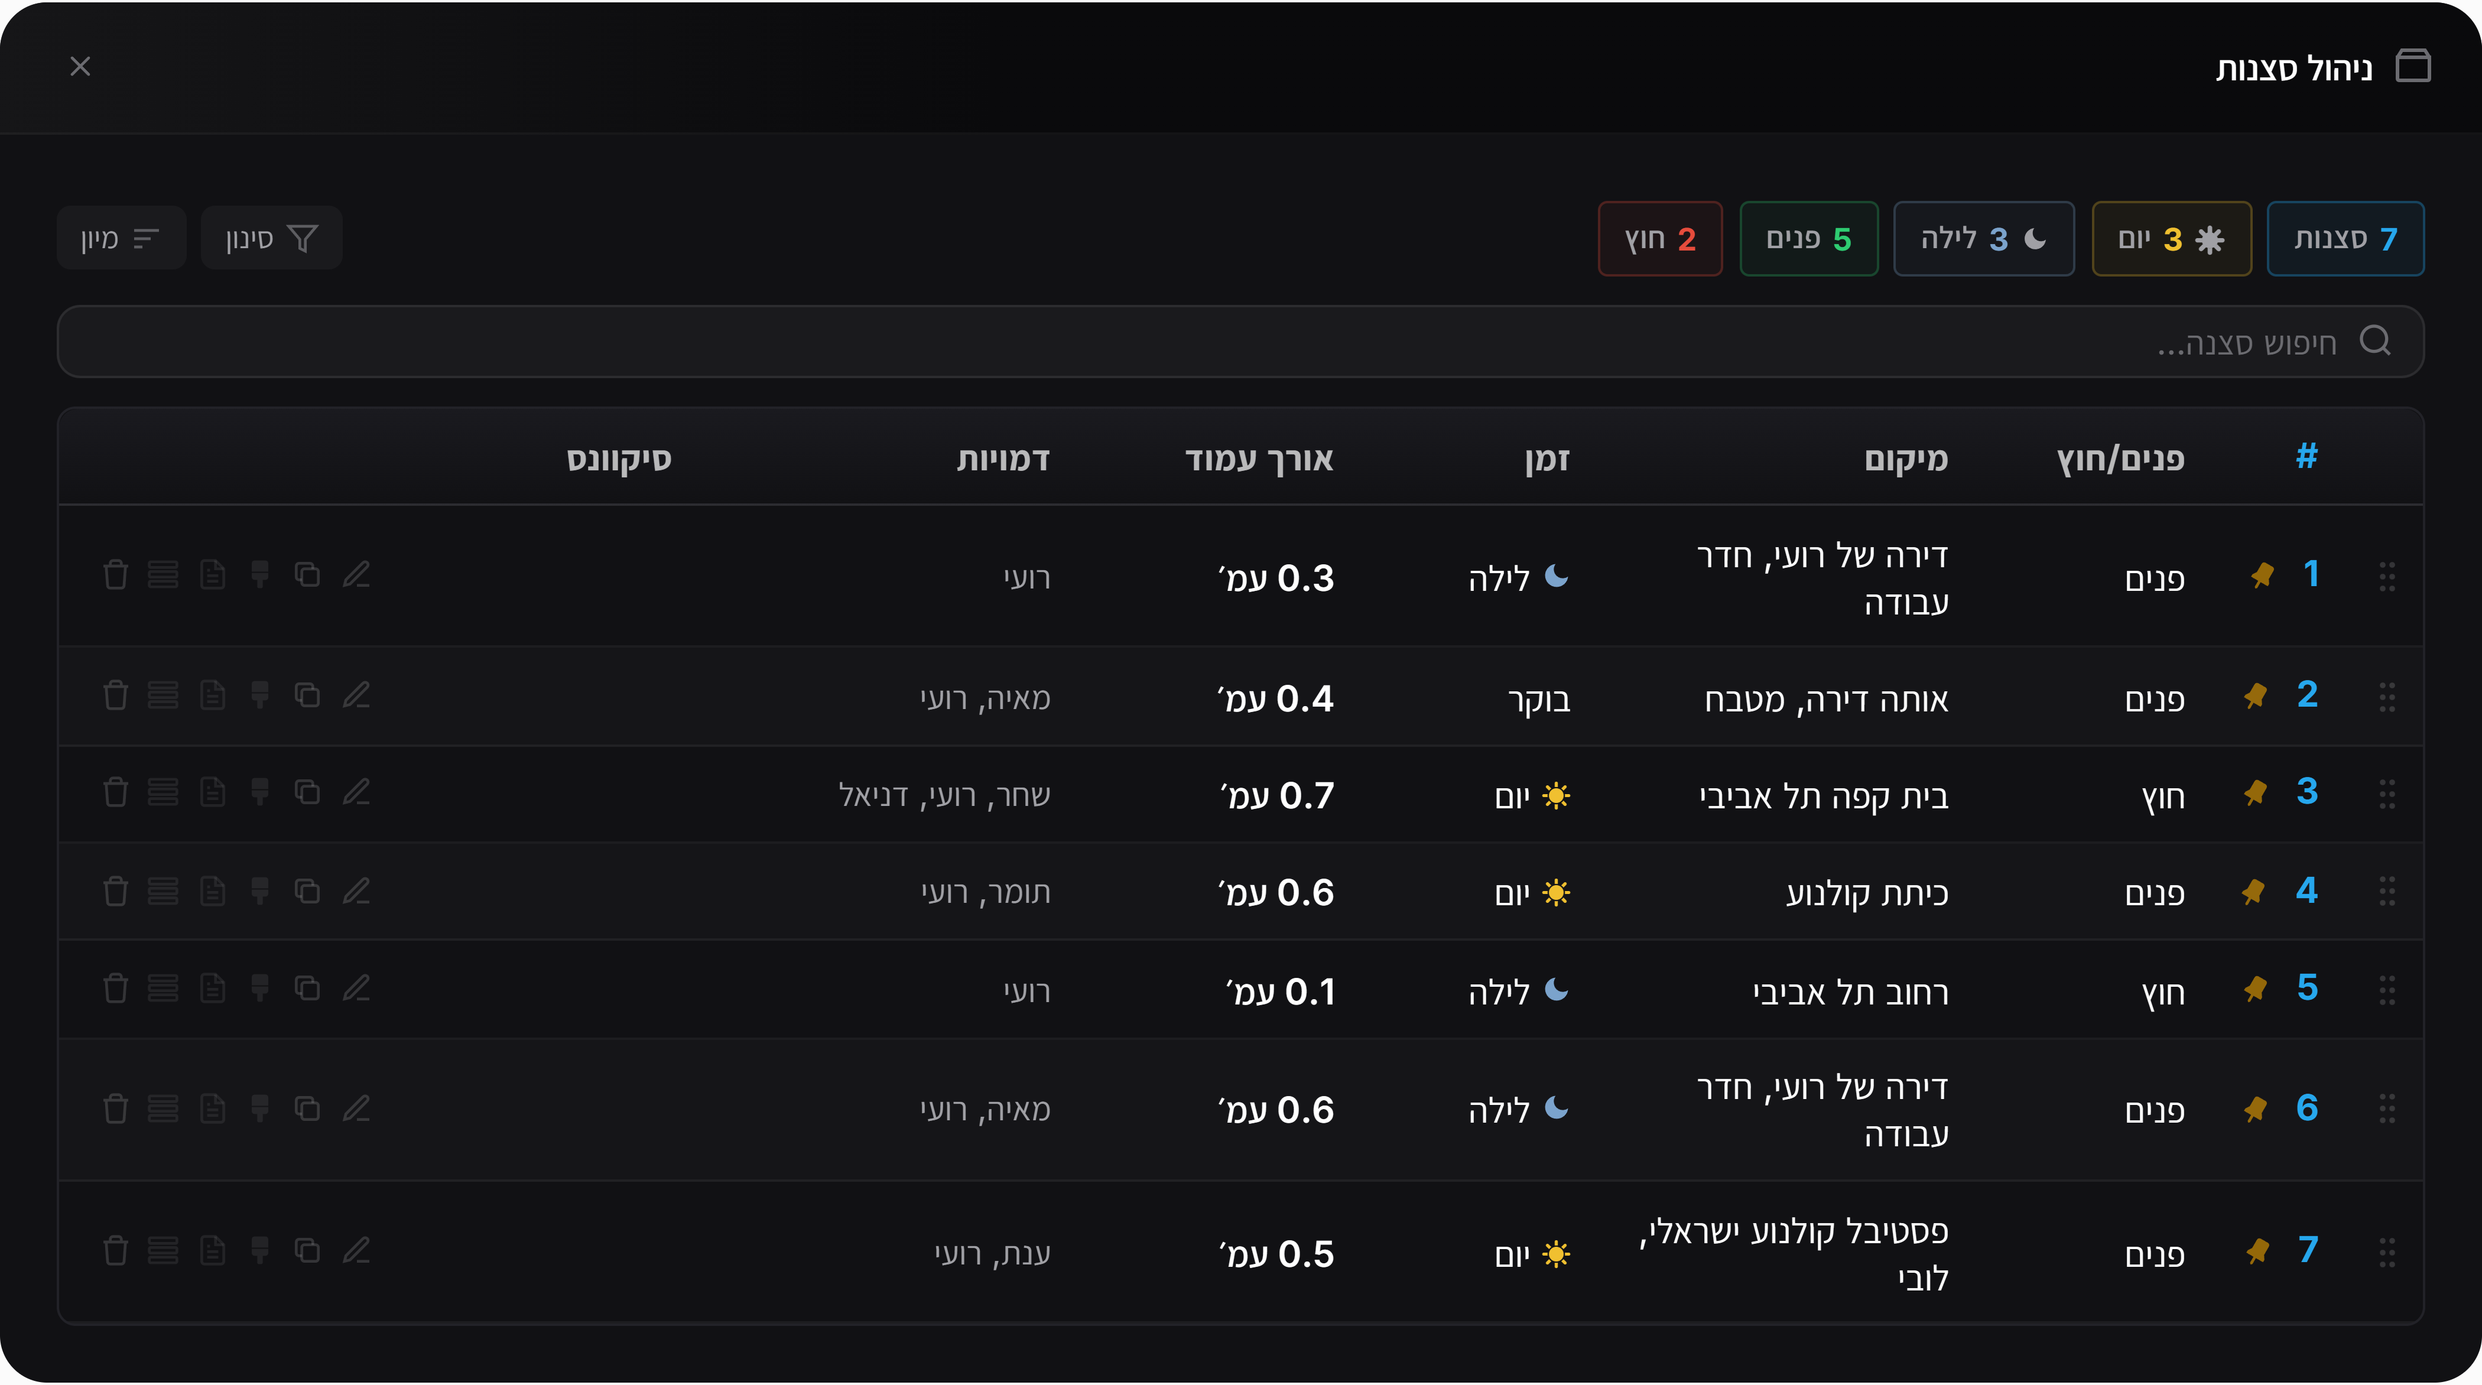
Task: Click the brush icon in scene 1 row
Action: coord(259,575)
